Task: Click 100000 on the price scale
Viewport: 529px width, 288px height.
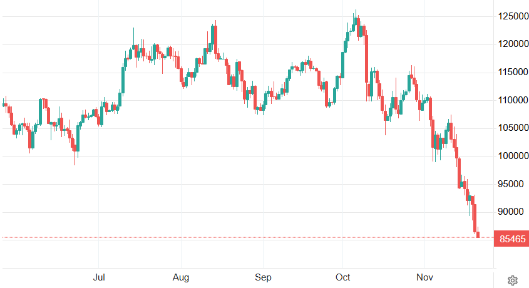Action: (x=511, y=156)
